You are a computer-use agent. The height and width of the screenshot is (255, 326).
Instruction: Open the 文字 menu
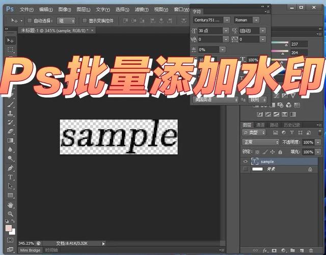[x=103, y=10]
